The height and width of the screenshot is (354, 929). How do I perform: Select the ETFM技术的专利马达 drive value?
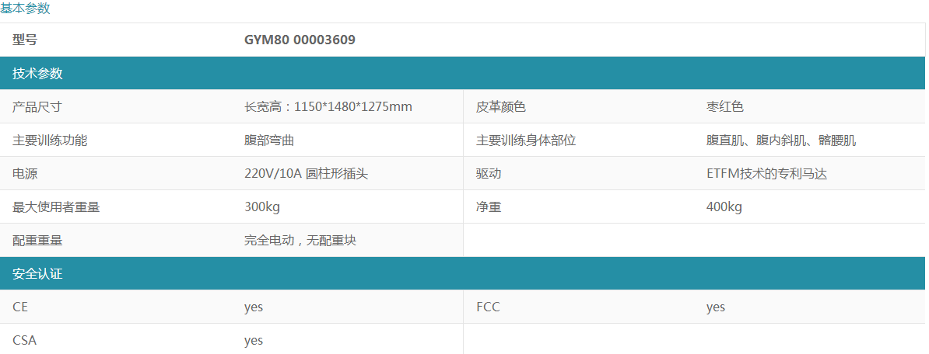766,174
